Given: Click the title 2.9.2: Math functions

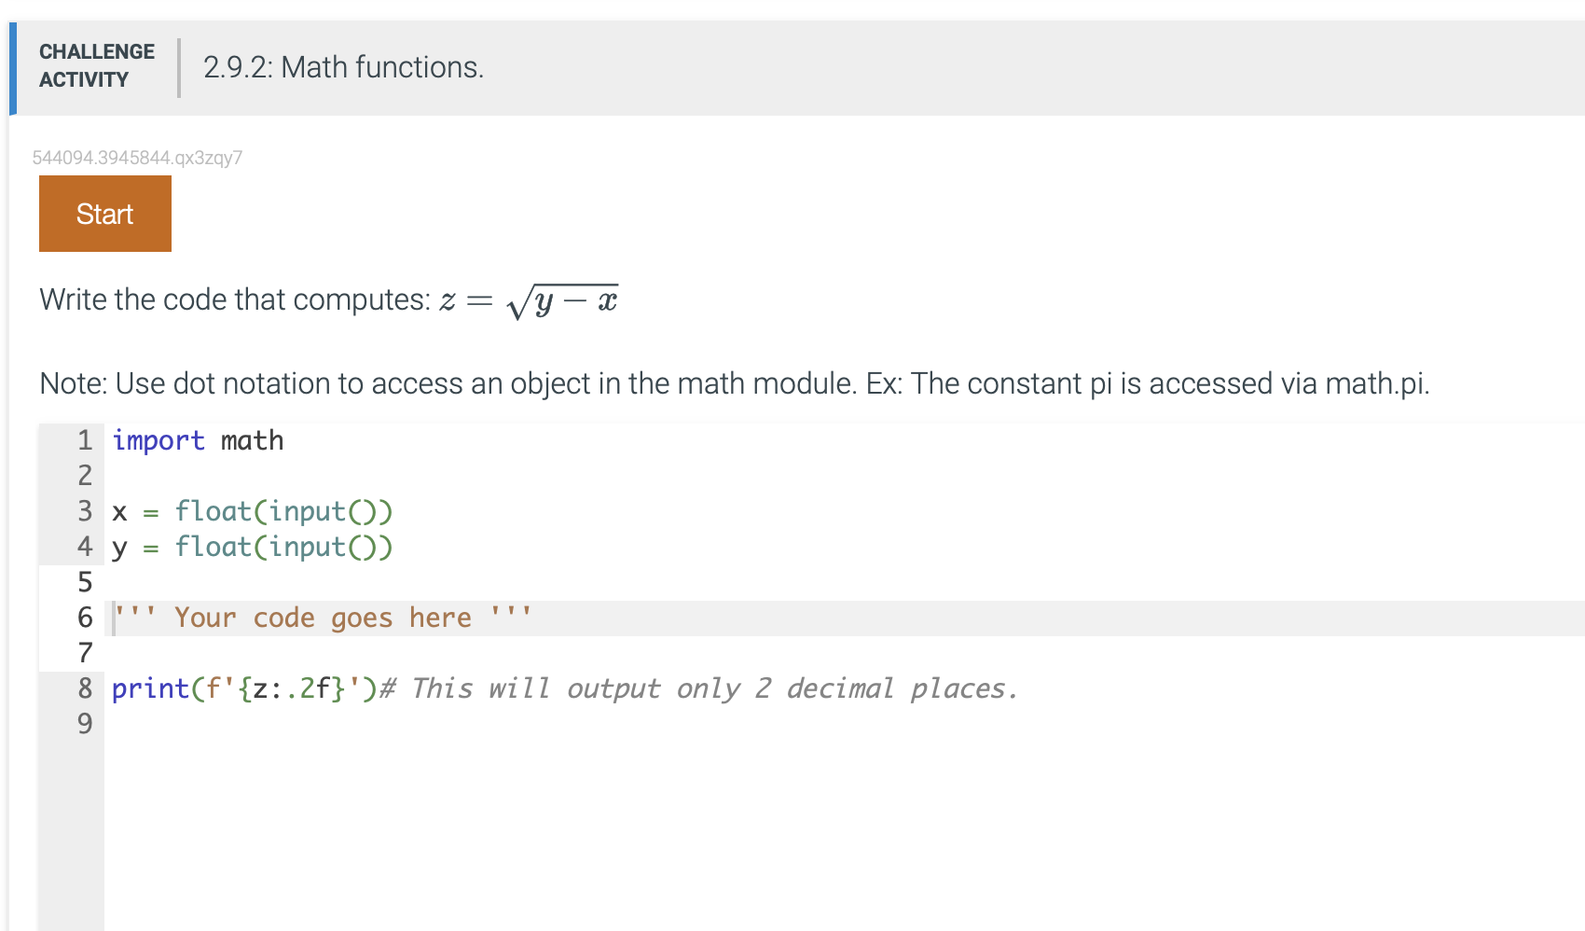Looking at the screenshot, I should [x=342, y=66].
